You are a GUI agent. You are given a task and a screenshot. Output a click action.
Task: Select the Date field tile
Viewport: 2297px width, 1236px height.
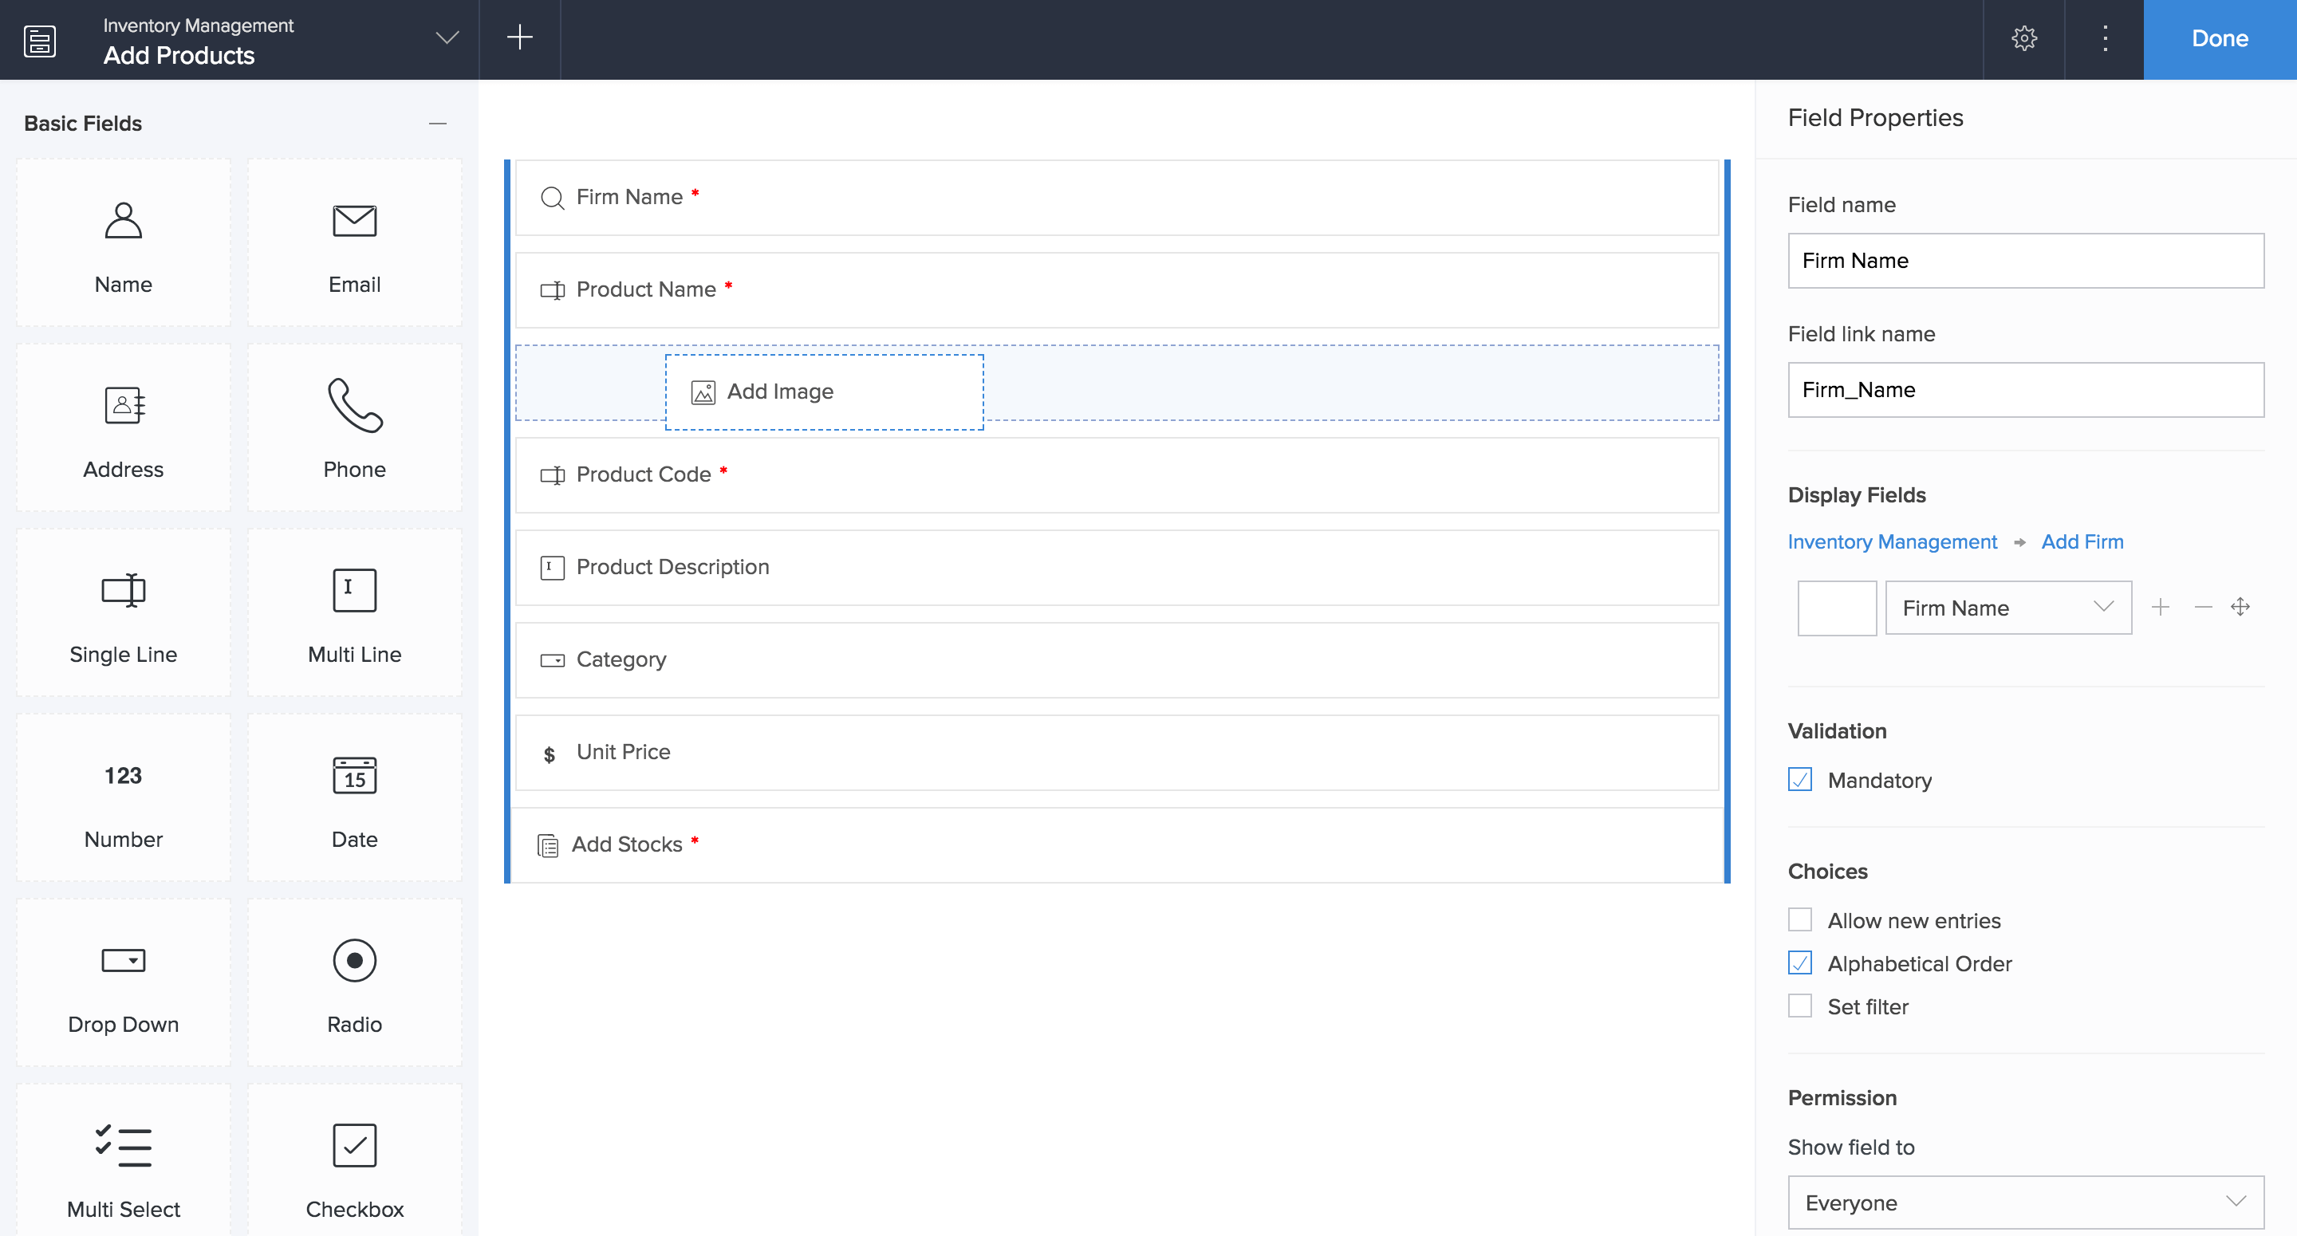pos(354,799)
